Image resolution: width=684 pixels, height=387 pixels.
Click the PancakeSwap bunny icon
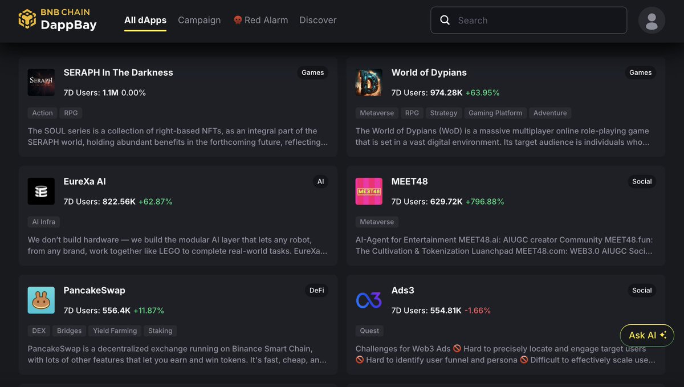coord(41,300)
